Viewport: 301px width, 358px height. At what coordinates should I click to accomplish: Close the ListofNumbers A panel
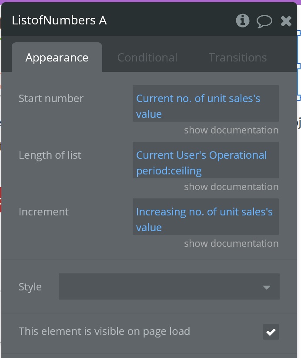pyautogui.click(x=286, y=20)
